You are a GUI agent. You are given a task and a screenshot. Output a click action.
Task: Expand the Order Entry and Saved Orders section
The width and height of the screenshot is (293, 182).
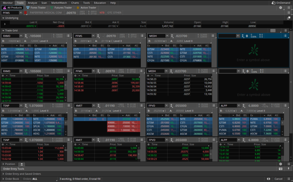click(x=3, y=174)
